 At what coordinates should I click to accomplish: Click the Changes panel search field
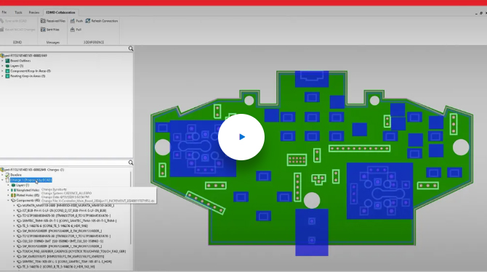64,162
